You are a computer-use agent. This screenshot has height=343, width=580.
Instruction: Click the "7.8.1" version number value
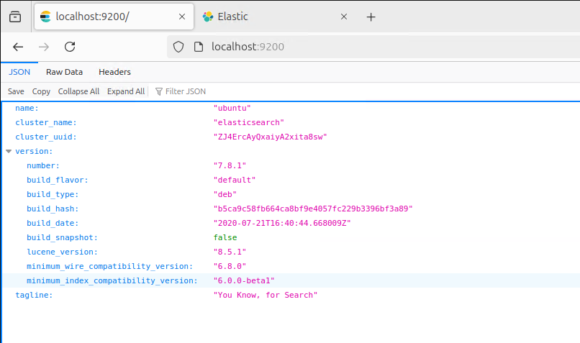[x=230, y=166]
